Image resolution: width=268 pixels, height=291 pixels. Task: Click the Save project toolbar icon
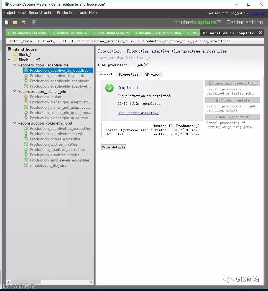(x=24, y=23)
